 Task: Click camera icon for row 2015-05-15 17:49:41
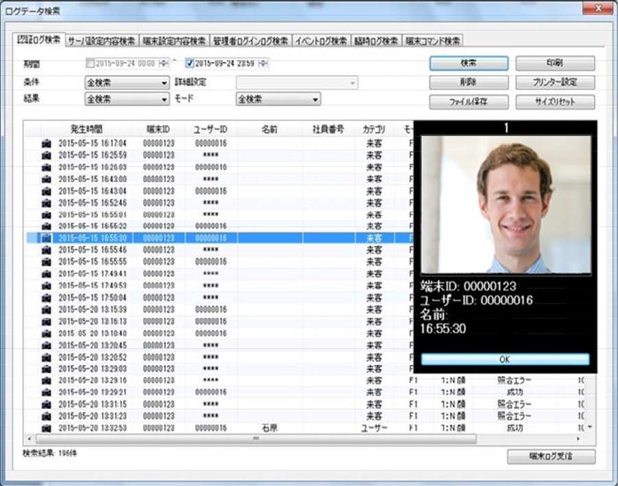point(46,274)
